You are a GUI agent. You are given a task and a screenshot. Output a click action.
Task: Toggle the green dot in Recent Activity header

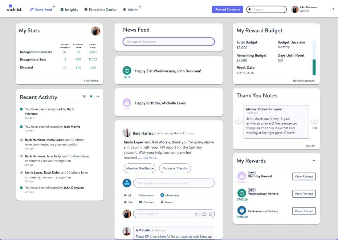91,96
